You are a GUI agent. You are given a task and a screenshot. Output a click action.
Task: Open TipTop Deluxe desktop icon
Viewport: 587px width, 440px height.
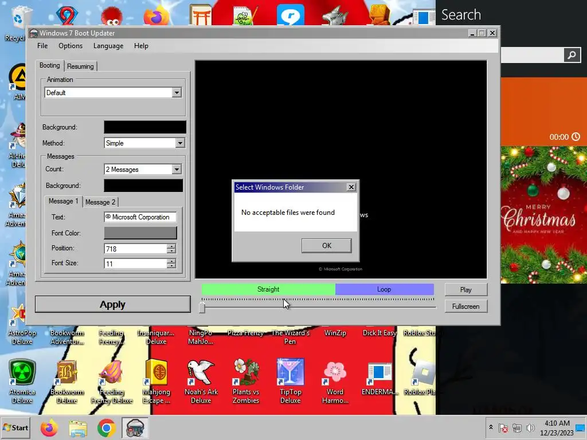(x=291, y=381)
